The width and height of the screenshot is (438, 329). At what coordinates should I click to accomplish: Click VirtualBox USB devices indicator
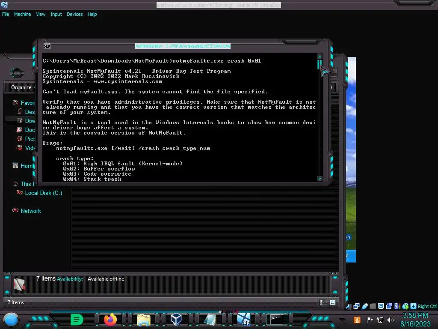[x=365, y=306]
